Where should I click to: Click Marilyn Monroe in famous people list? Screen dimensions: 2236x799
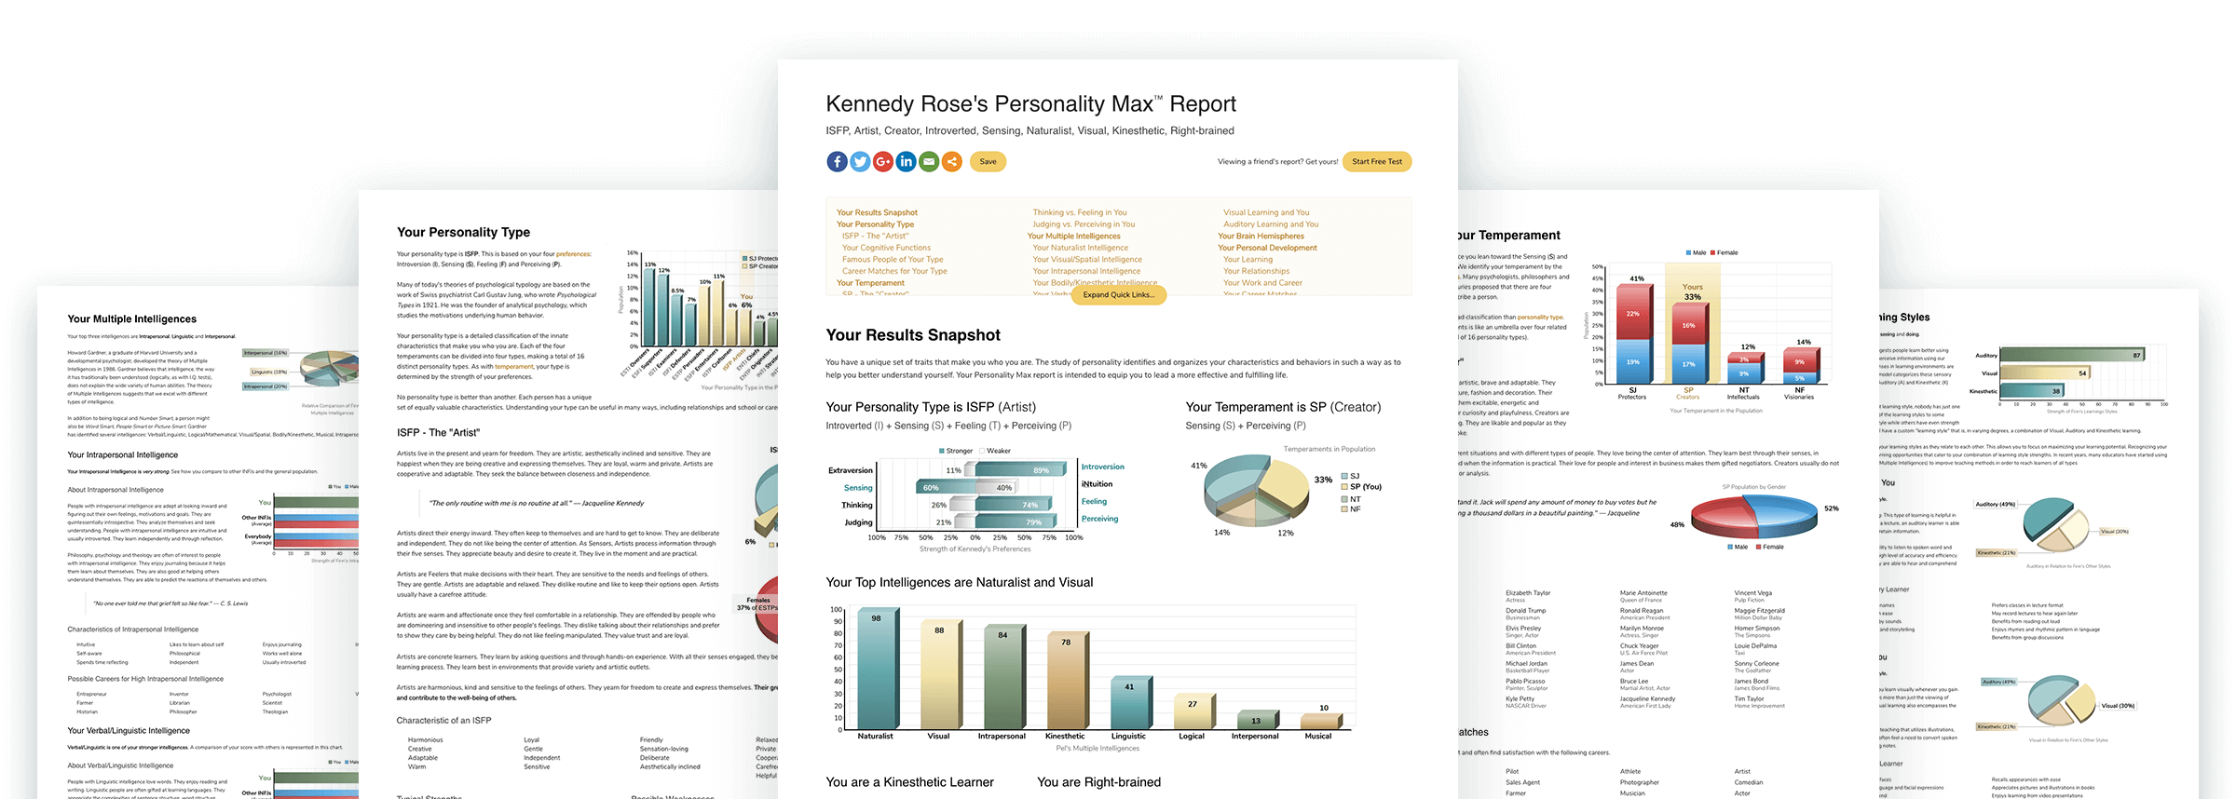pyautogui.click(x=1642, y=629)
